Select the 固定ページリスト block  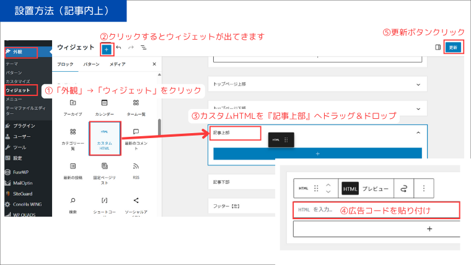[x=104, y=174]
